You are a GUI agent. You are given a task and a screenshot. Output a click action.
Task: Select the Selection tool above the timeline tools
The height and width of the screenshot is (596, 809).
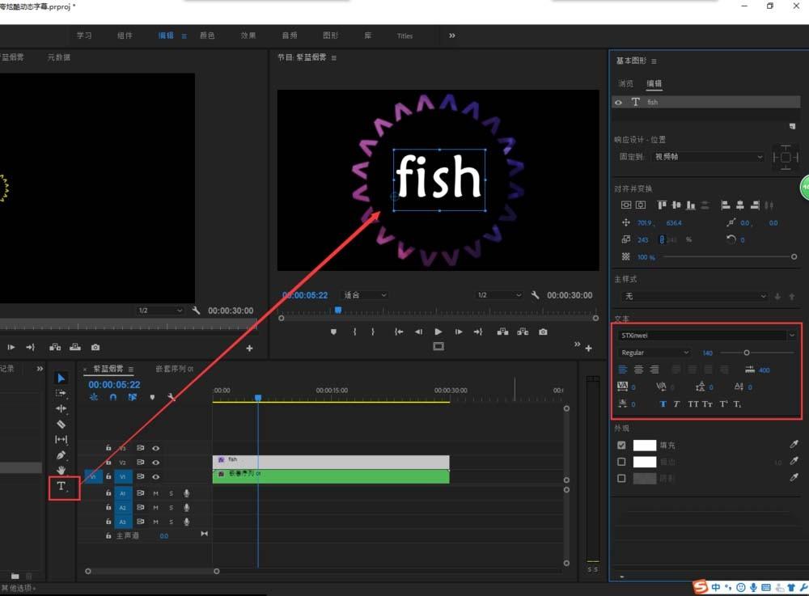click(x=61, y=378)
